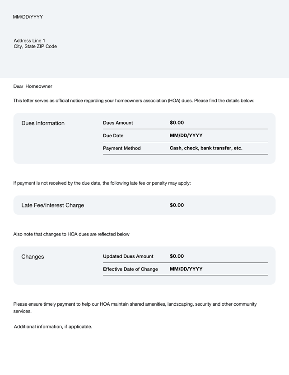This screenshot has width=289, height=375.
Task: Edit the Updated Dues Amount $0.00 value
Action: [x=177, y=256]
